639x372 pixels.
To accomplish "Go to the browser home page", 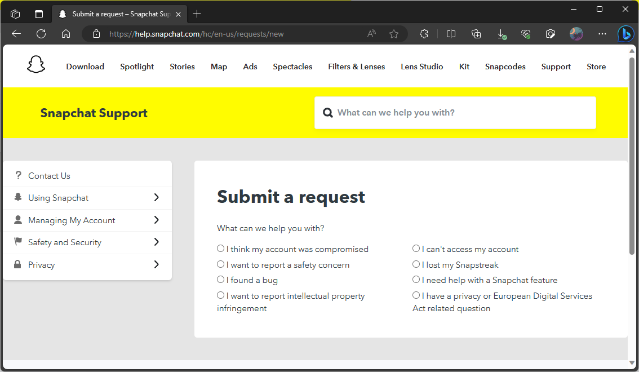I will click(66, 34).
